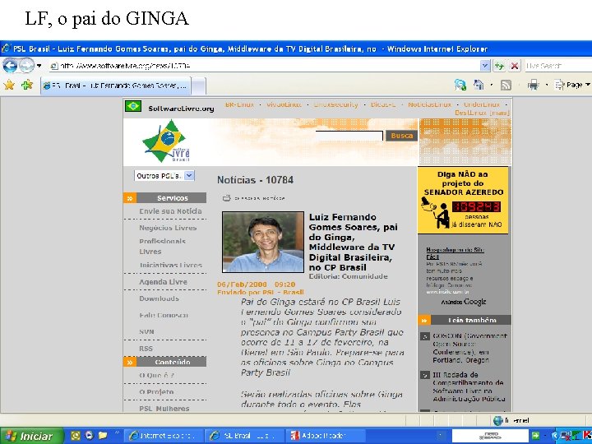592x444 pixels.
Task: Click the orange arrow icon beside Leia também
Action: point(424,320)
